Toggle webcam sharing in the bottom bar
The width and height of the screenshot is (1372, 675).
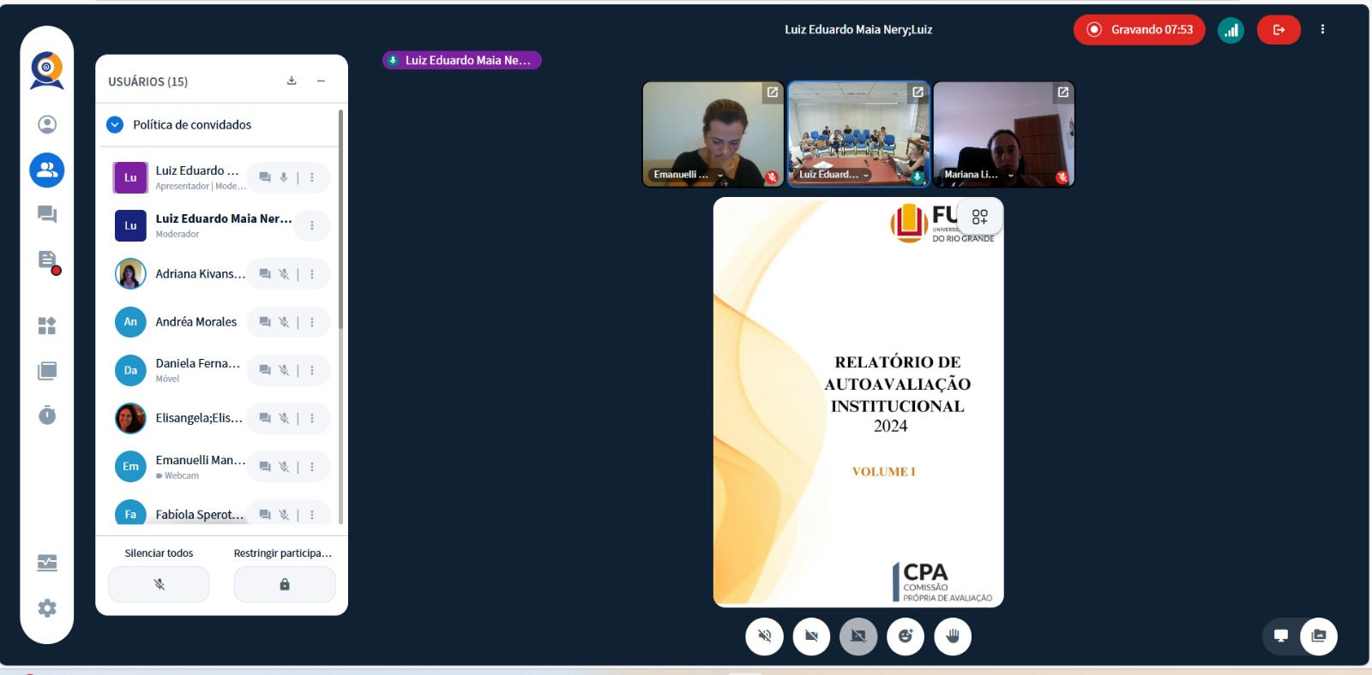point(811,636)
